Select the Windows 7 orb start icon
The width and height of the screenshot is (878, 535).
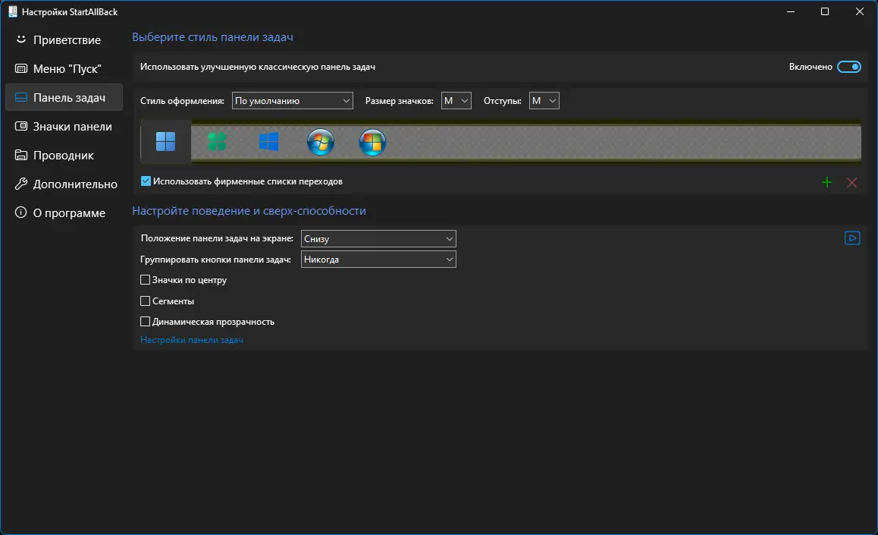coord(321,142)
